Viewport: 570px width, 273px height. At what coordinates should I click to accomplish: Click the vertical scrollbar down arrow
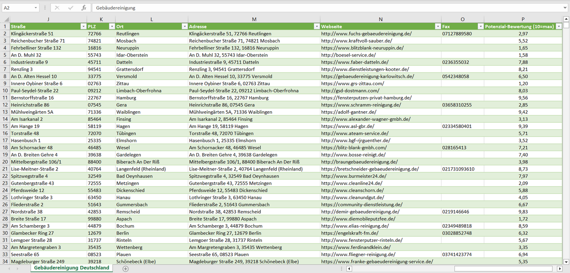pos(566,261)
